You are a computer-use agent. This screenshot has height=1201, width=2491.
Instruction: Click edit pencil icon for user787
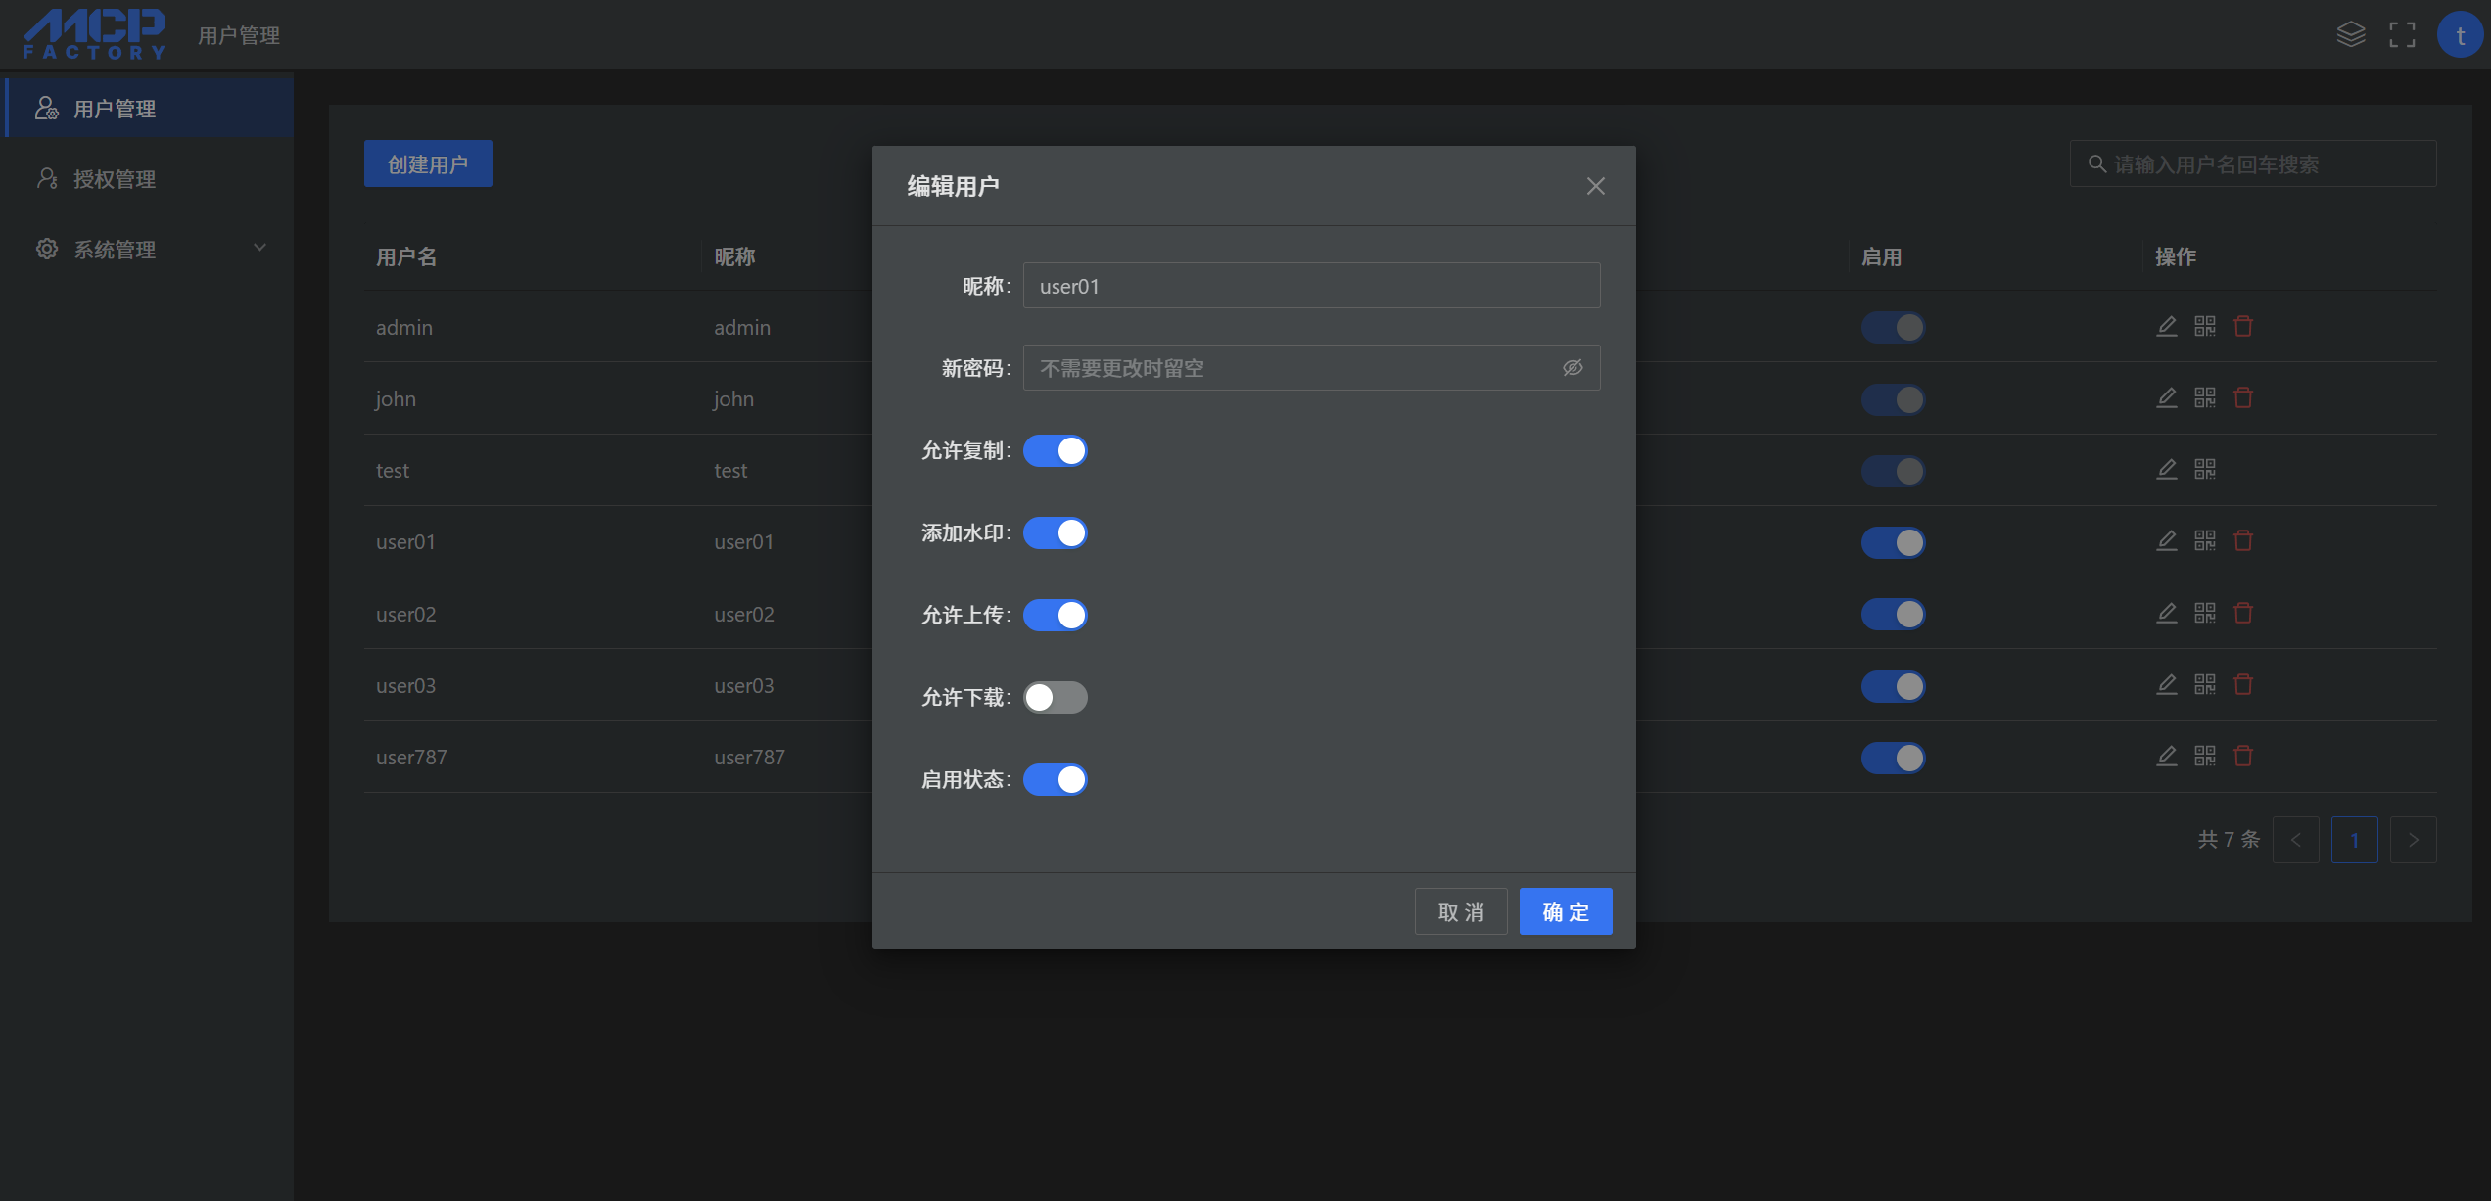(x=2166, y=756)
